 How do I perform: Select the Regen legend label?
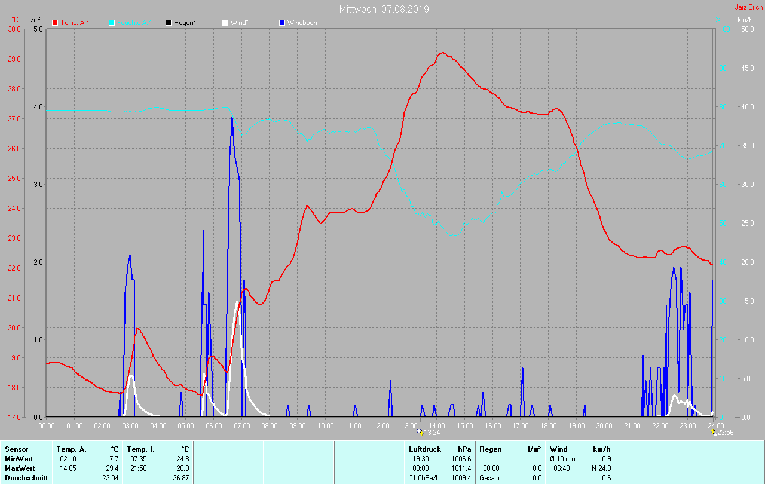point(186,23)
